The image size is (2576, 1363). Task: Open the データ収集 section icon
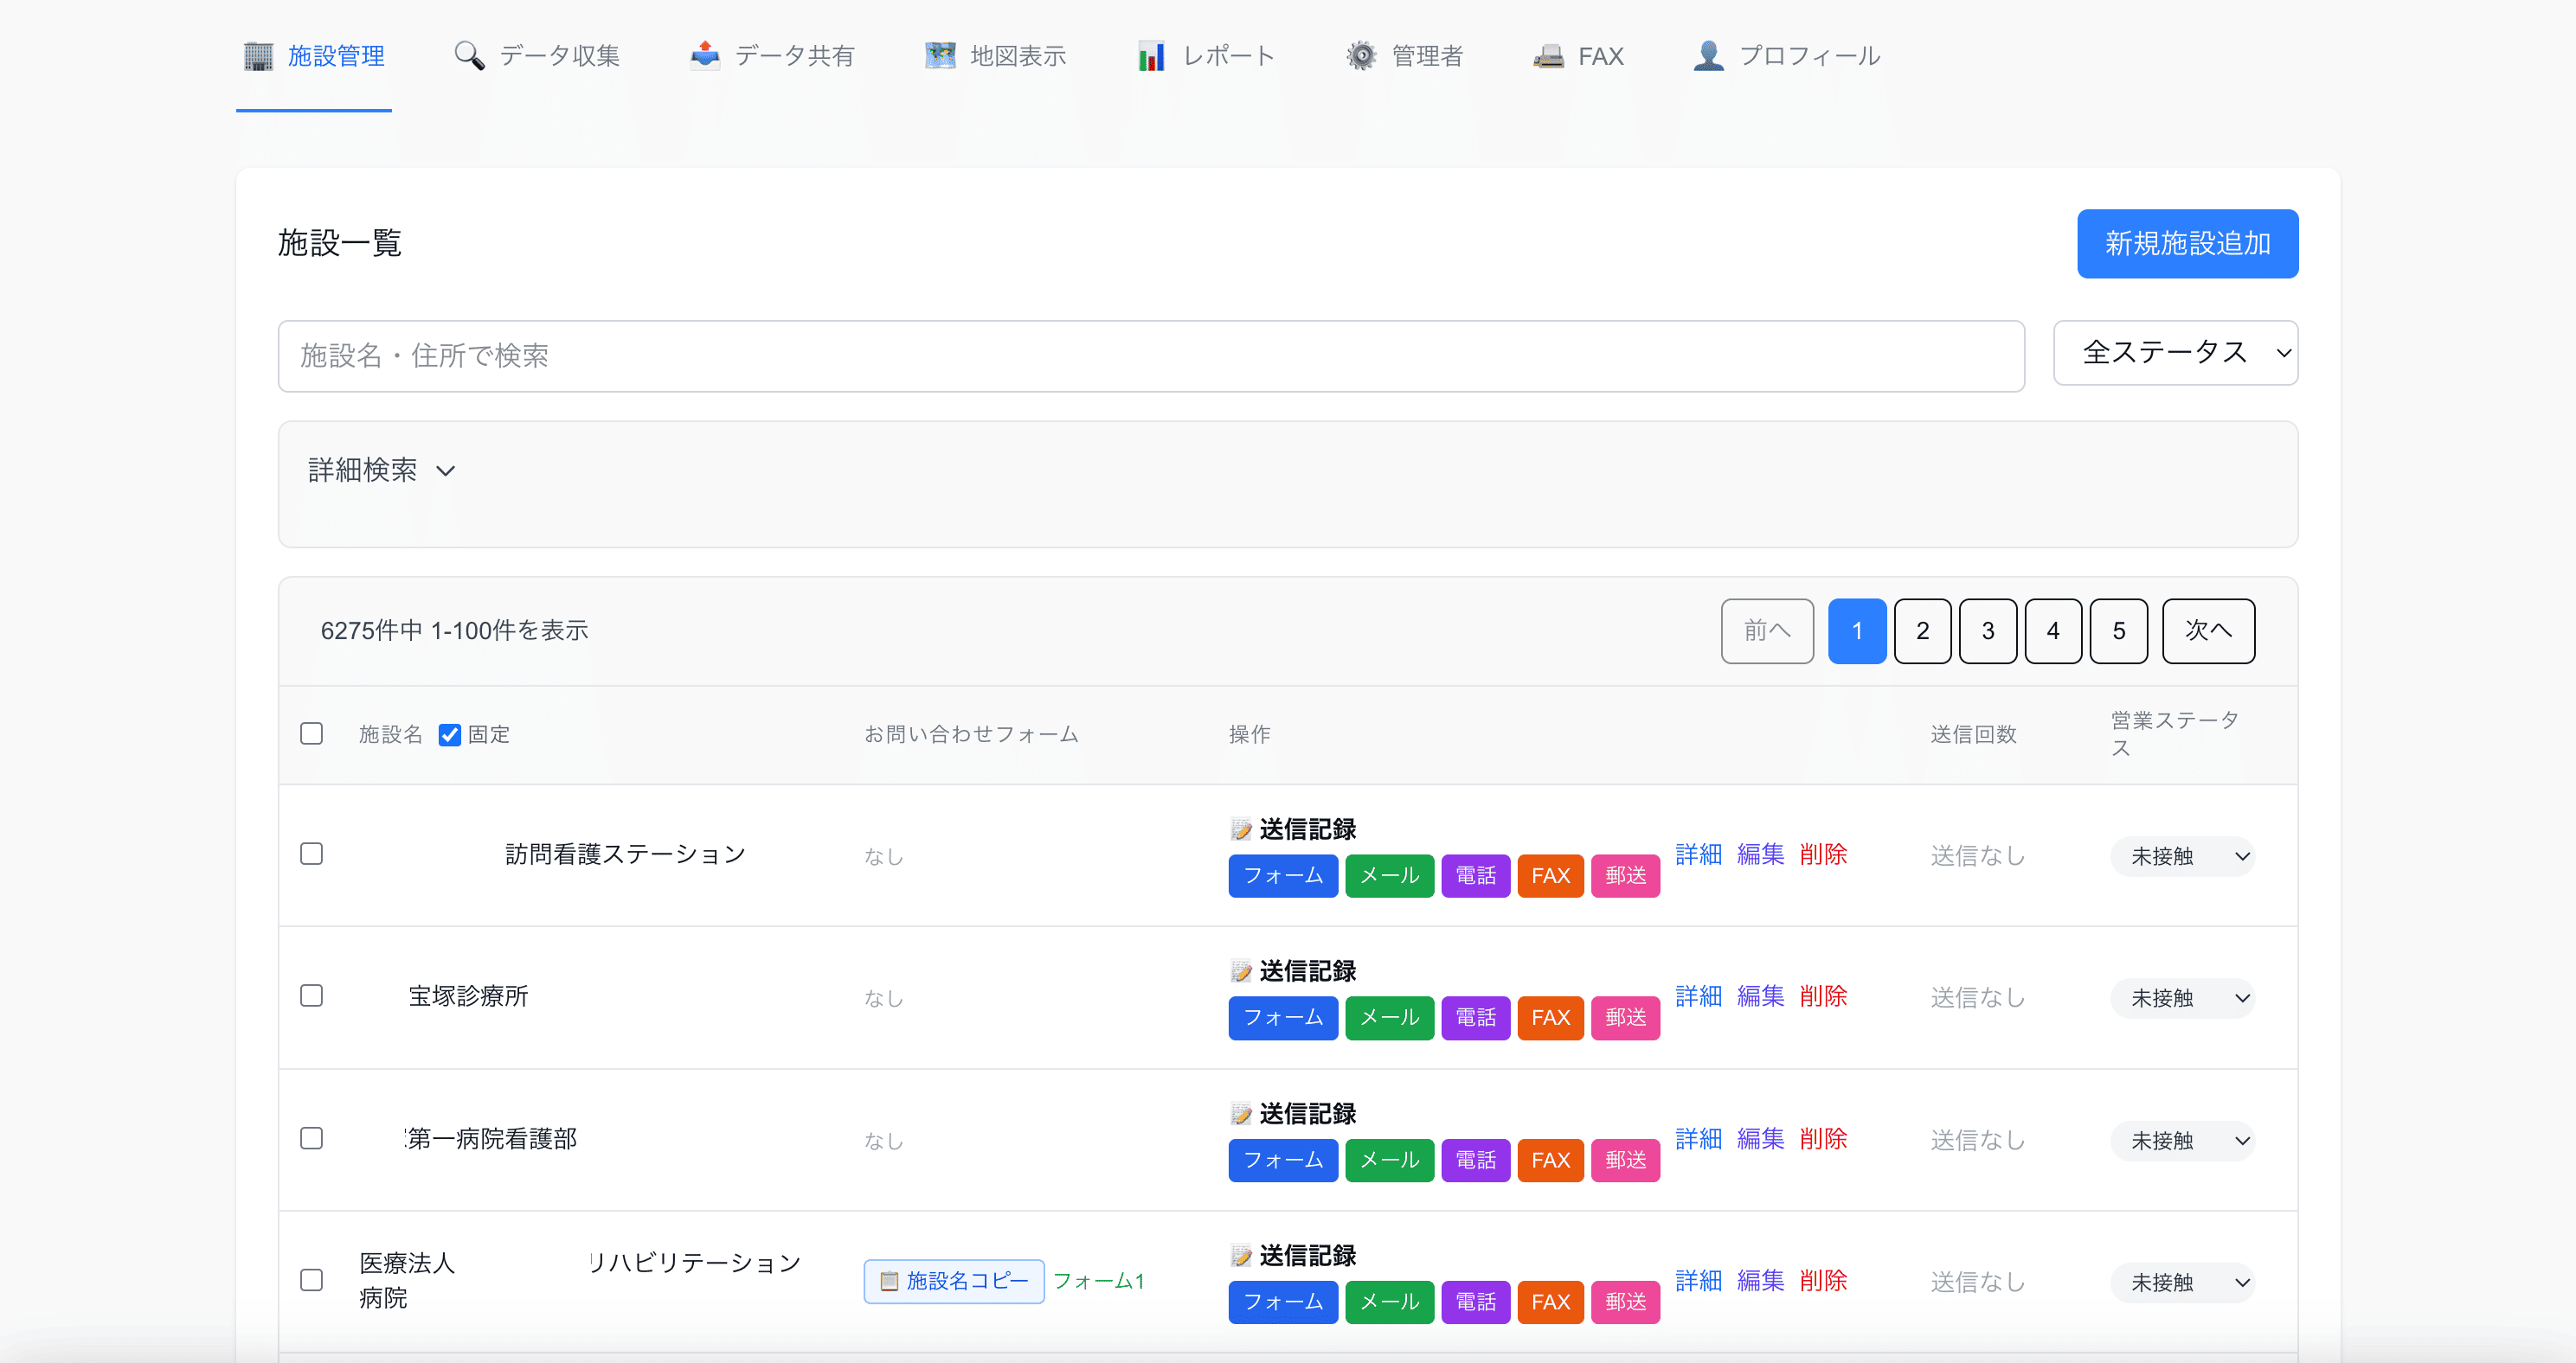pos(467,56)
